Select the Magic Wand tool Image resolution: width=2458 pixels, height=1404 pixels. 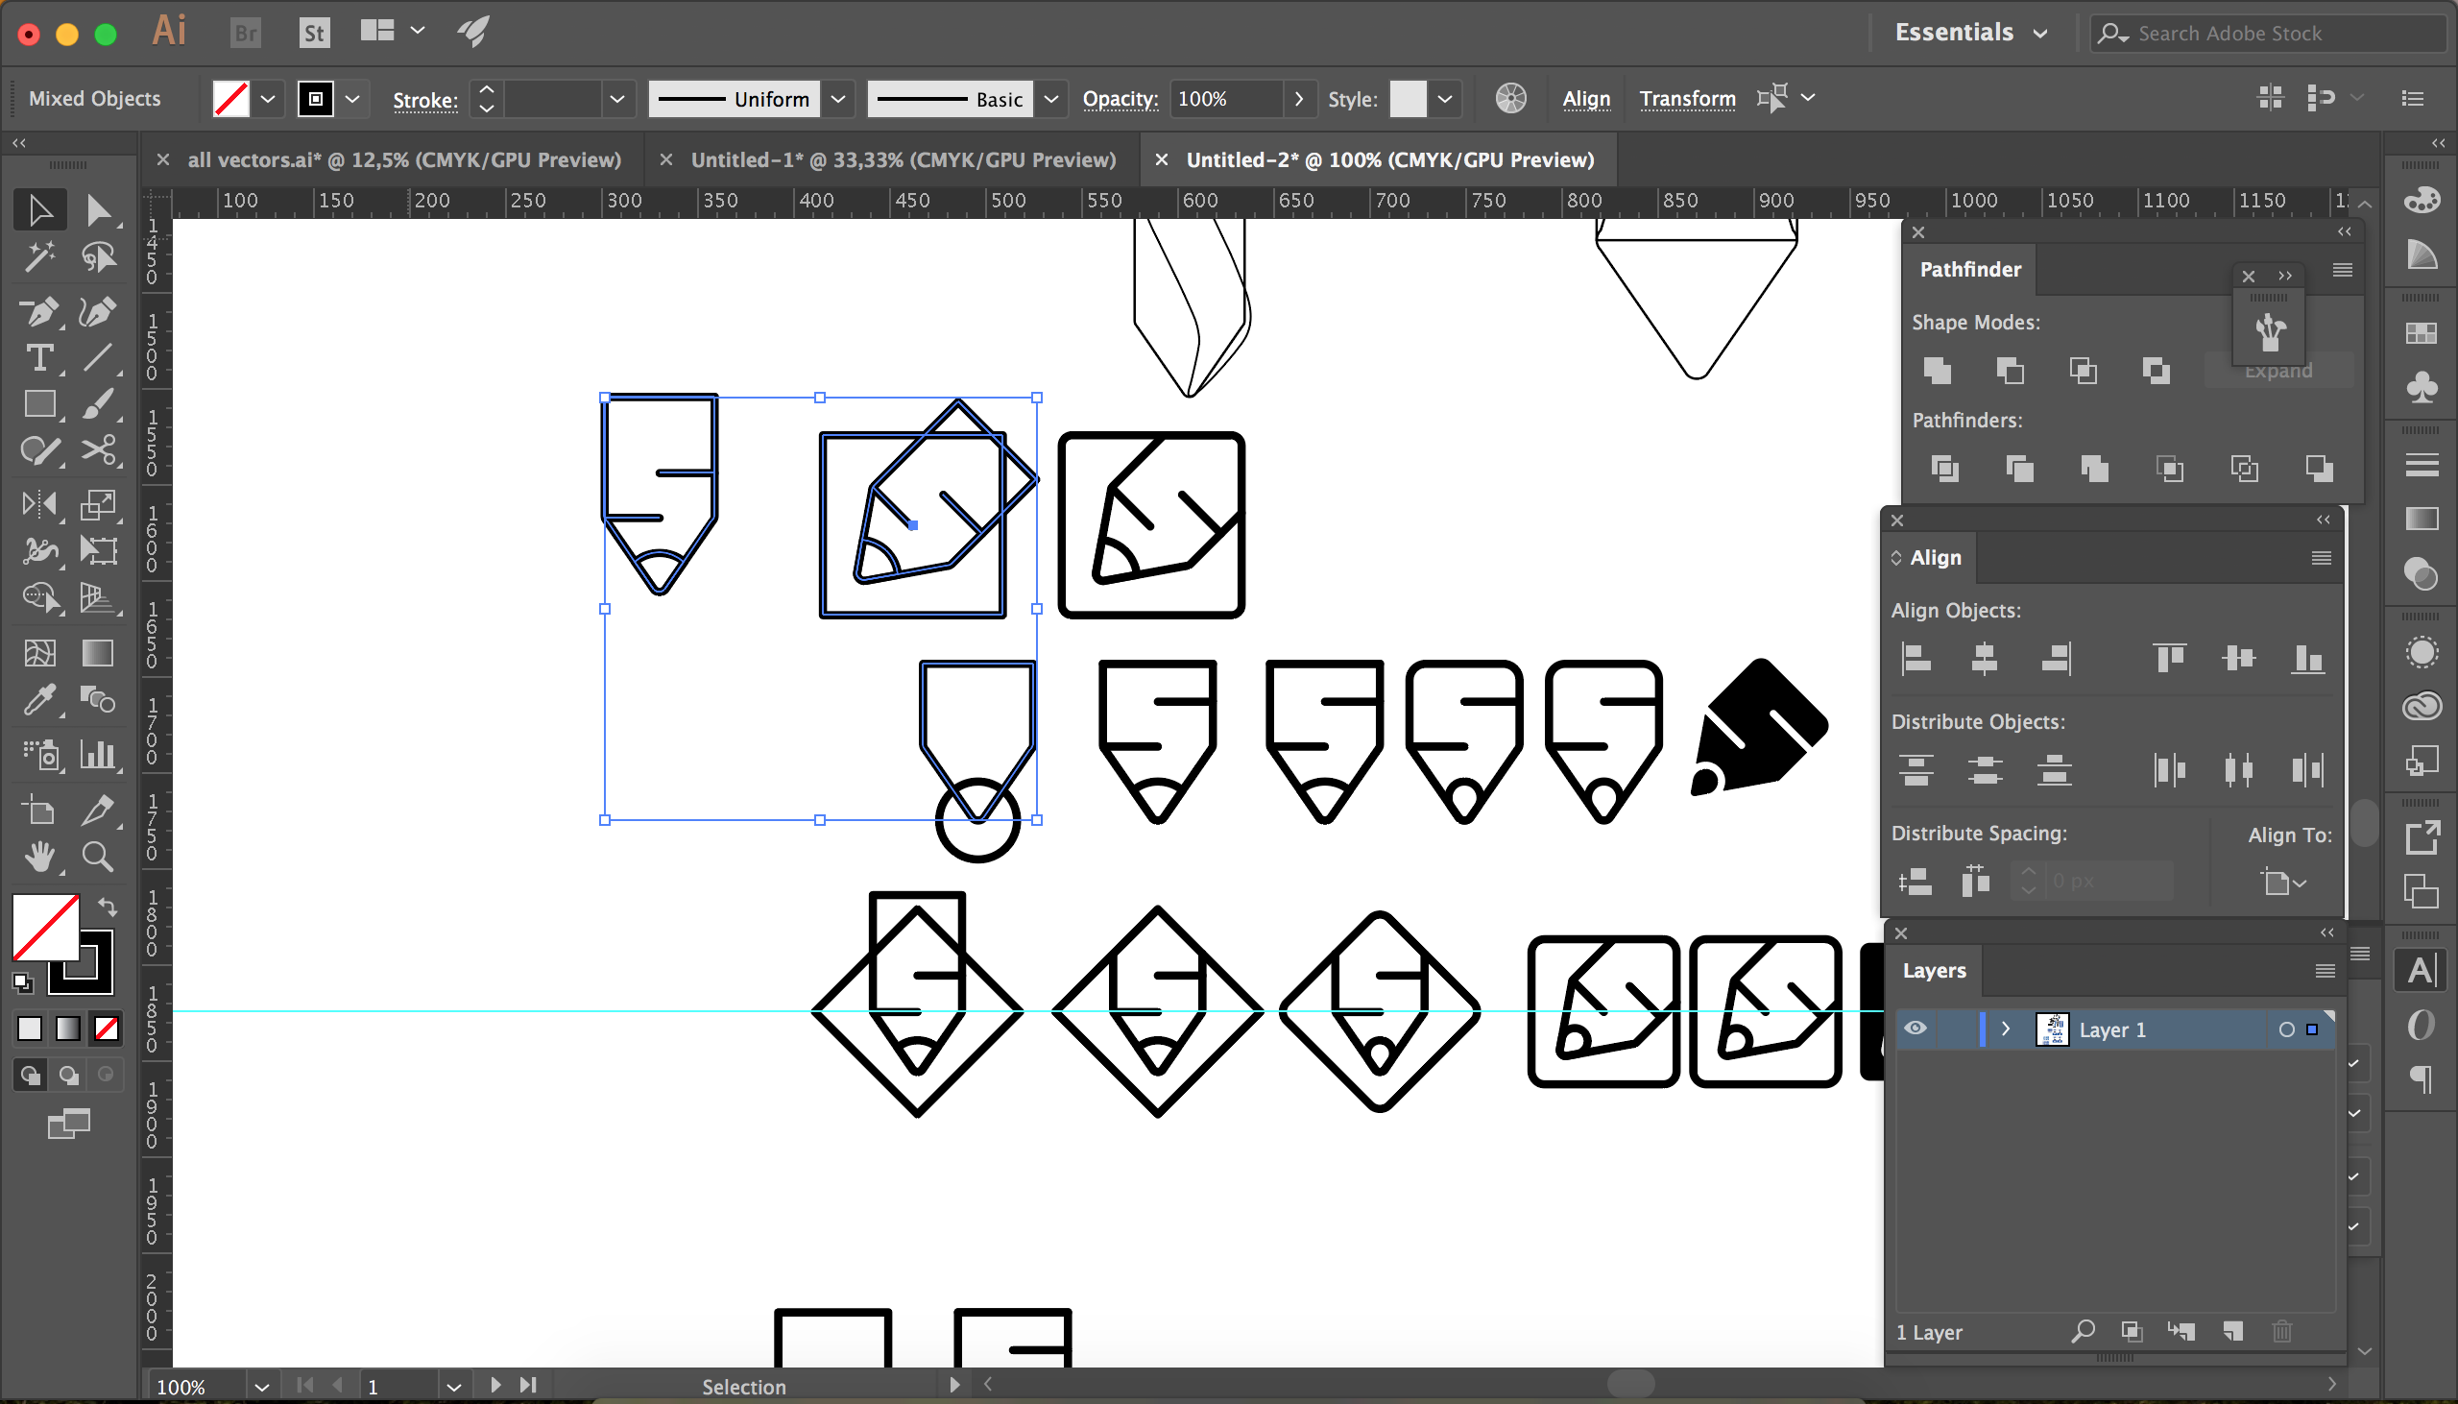[x=39, y=257]
